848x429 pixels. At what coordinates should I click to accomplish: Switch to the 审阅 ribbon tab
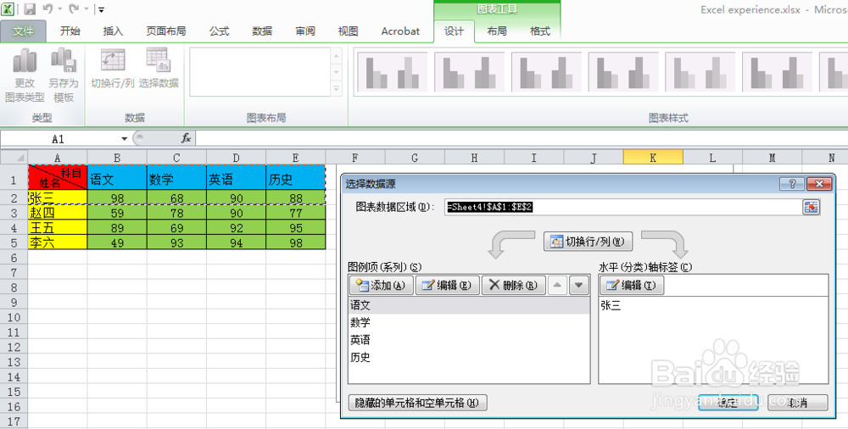coord(305,31)
